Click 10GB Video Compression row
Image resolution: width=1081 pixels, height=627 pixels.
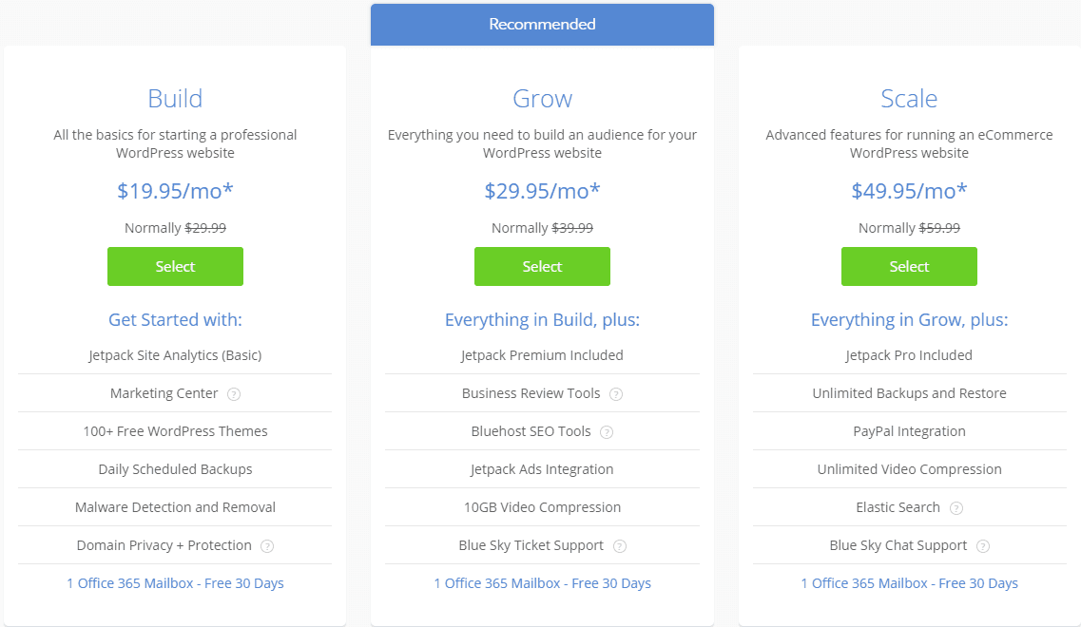(542, 507)
